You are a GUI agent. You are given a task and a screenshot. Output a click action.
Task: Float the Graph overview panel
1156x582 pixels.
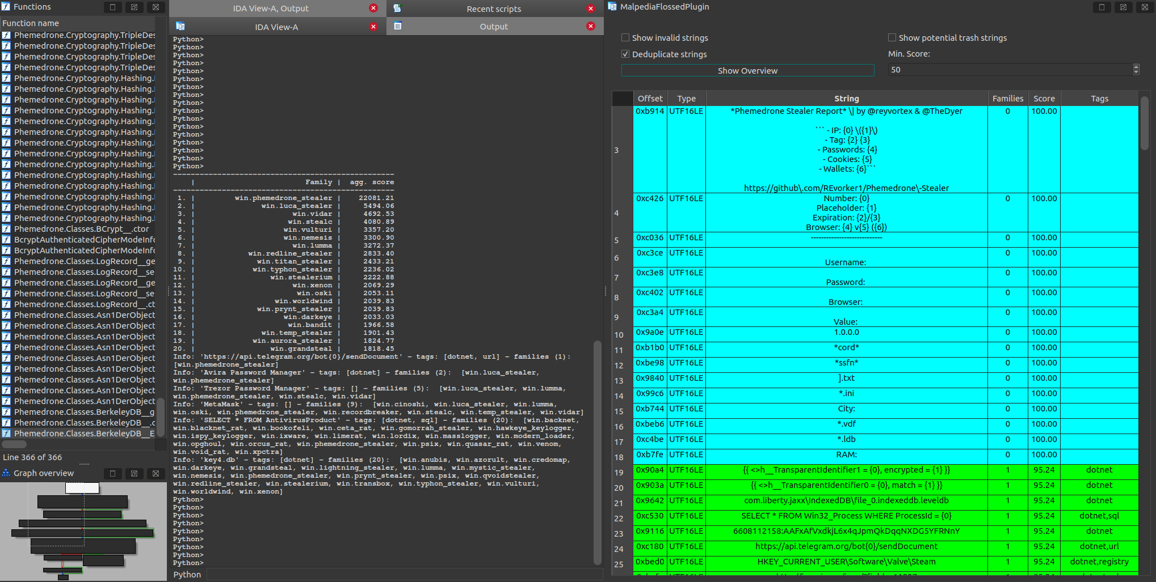(112, 473)
